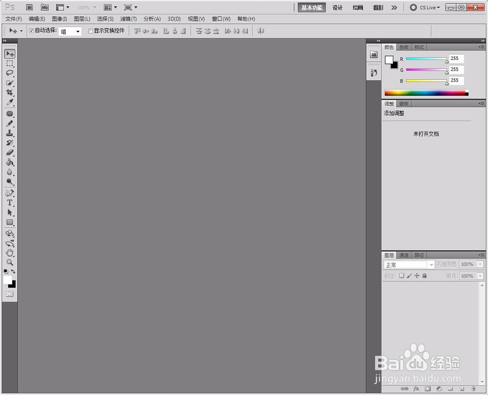Switch to the 路径 tab

click(x=419, y=255)
